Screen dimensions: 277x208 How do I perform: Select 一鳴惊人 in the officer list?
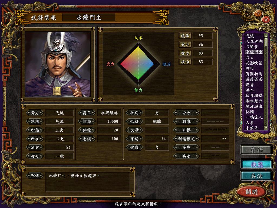(x=254, y=117)
